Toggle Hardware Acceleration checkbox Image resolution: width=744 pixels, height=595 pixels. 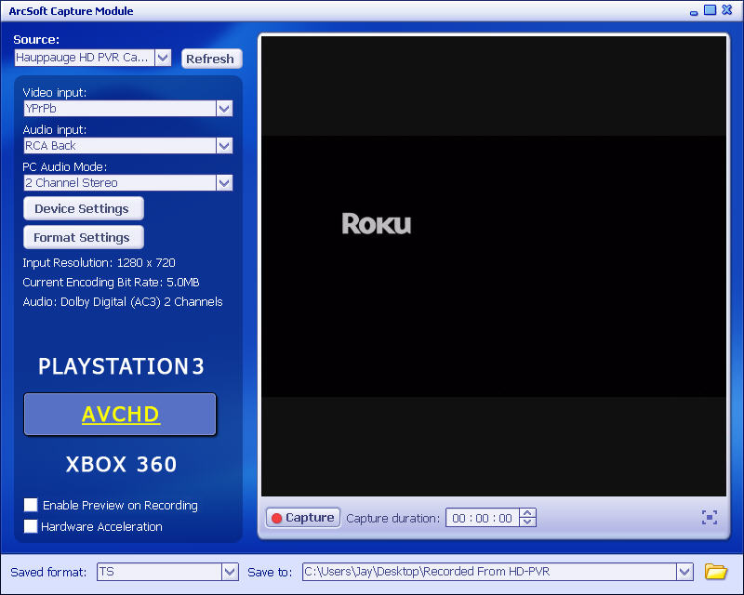(x=31, y=526)
